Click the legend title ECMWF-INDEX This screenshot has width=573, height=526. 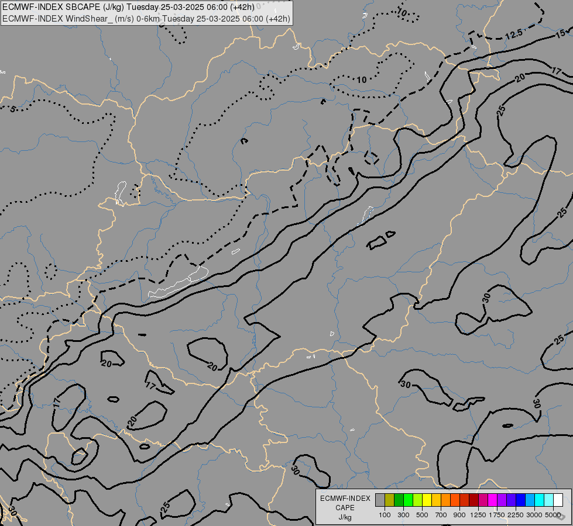tap(345, 499)
